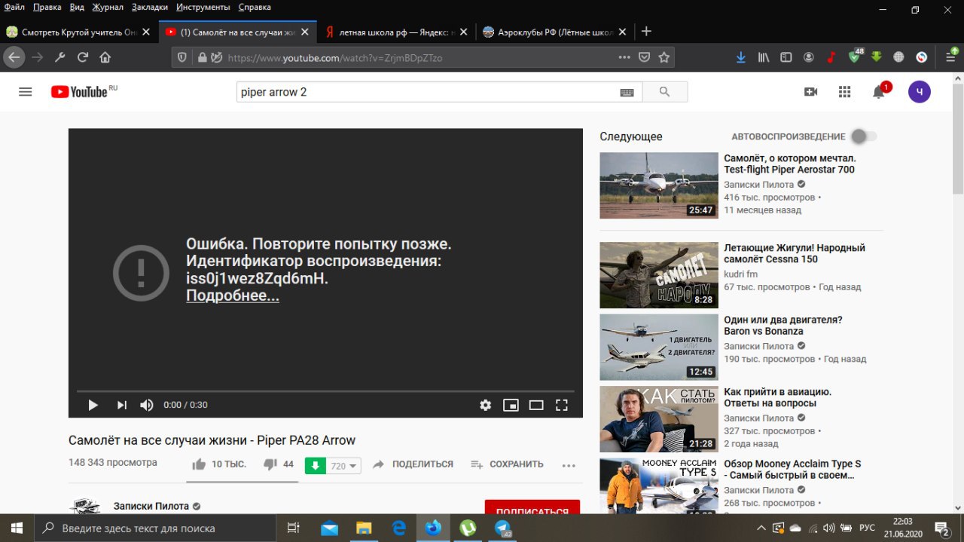964x542 pixels.
Task: Open the create video camera icon
Action: [x=811, y=92]
